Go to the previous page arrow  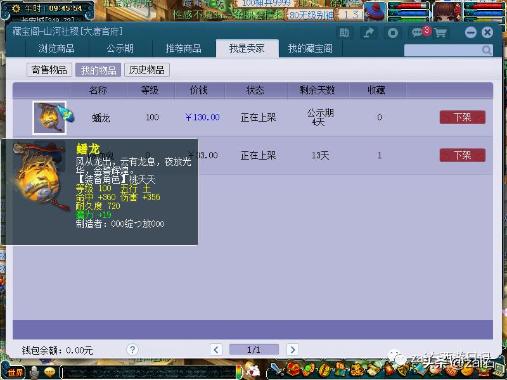point(216,350)
